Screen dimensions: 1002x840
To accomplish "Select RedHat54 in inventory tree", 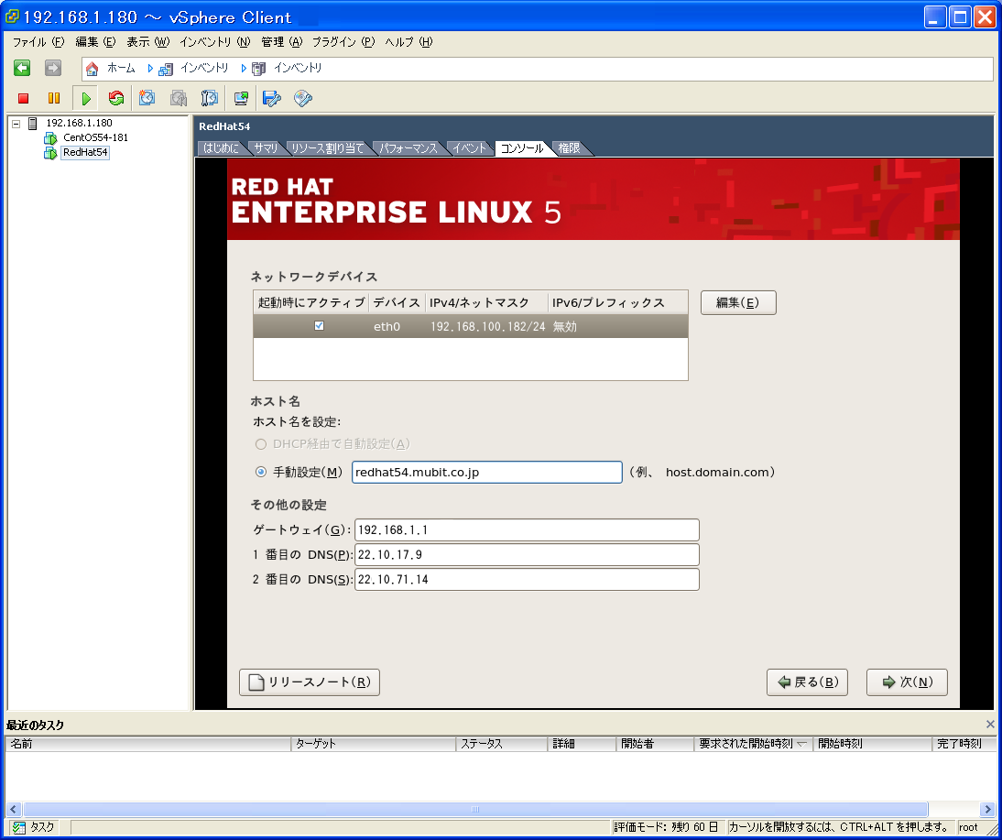I will (85, 152).
